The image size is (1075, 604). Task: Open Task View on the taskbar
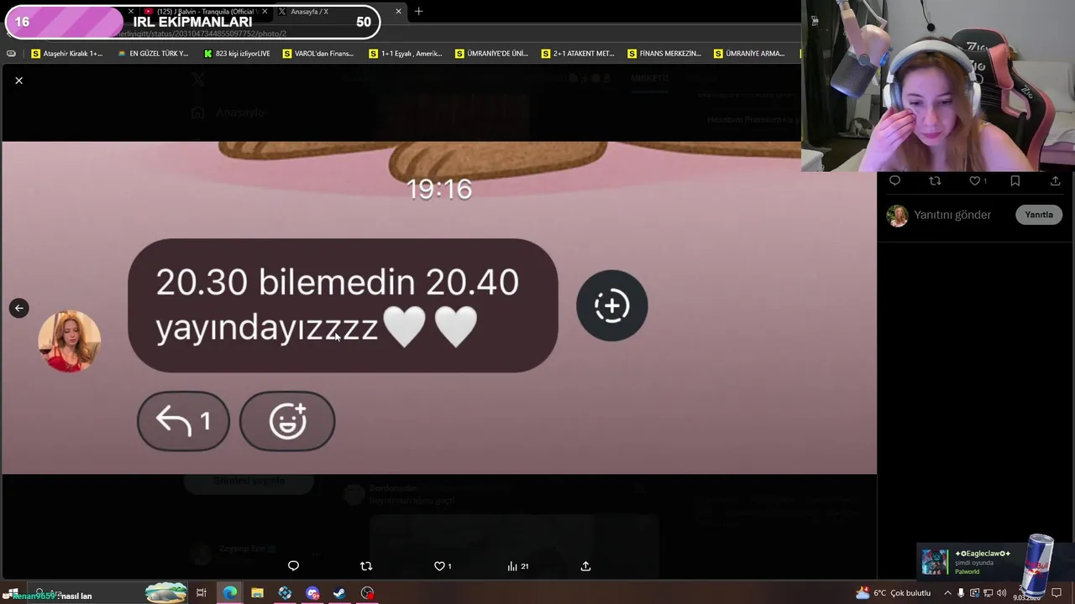[202, 593]
